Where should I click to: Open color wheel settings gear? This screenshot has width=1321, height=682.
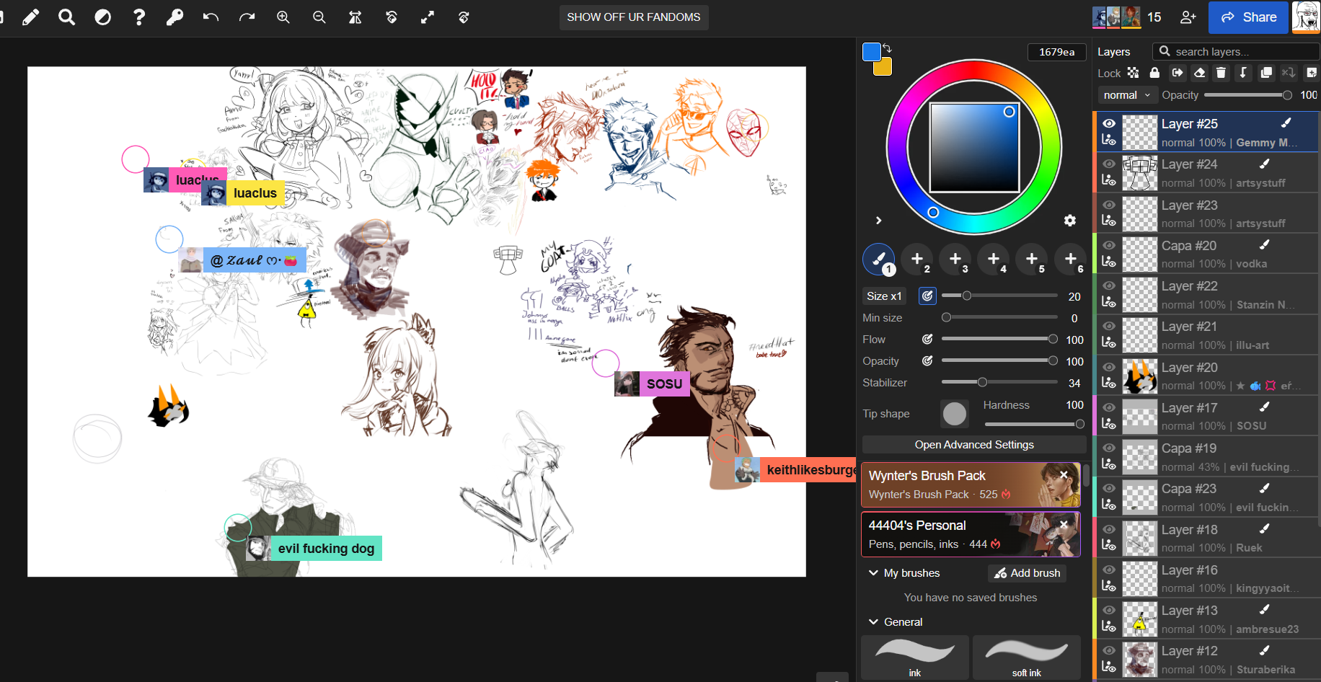point(1070,221)
